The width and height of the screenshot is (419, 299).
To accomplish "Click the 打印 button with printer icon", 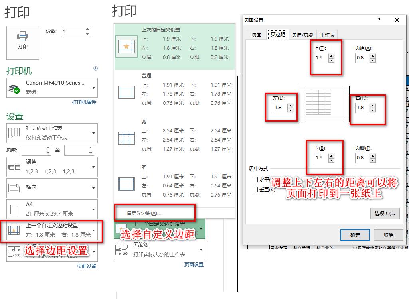I will (x=22, y=42).
